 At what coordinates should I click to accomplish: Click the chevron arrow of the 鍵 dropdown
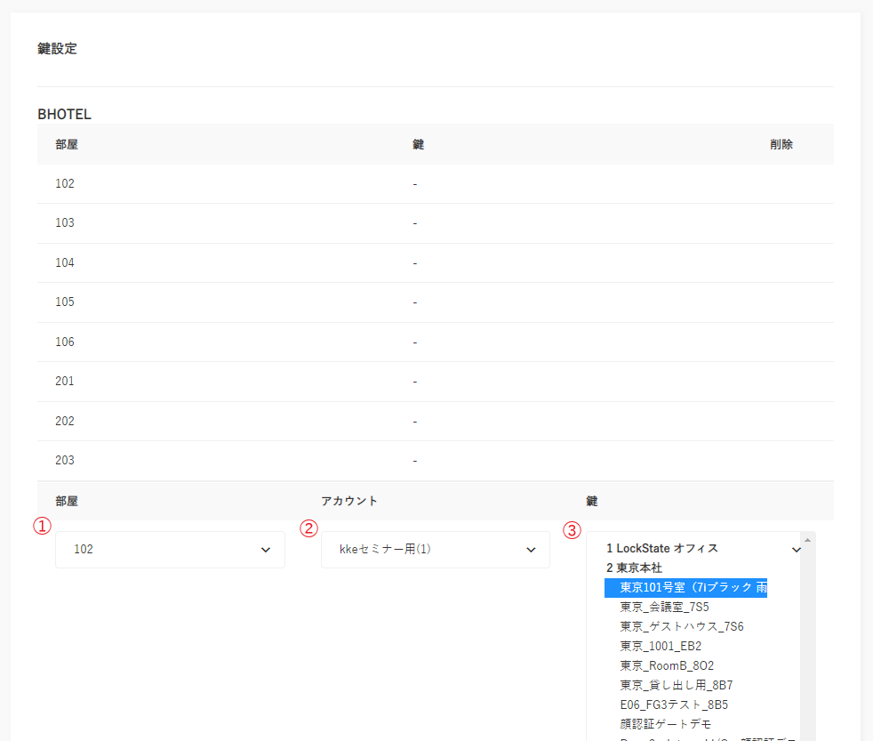[796, 550]
